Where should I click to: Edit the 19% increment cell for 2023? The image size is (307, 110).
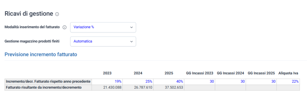pos(107,82)
